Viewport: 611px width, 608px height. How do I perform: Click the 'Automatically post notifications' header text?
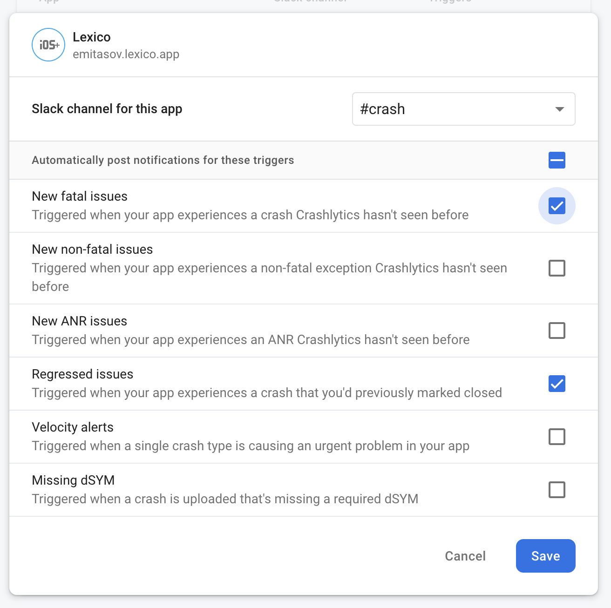[x=163, y=160]
